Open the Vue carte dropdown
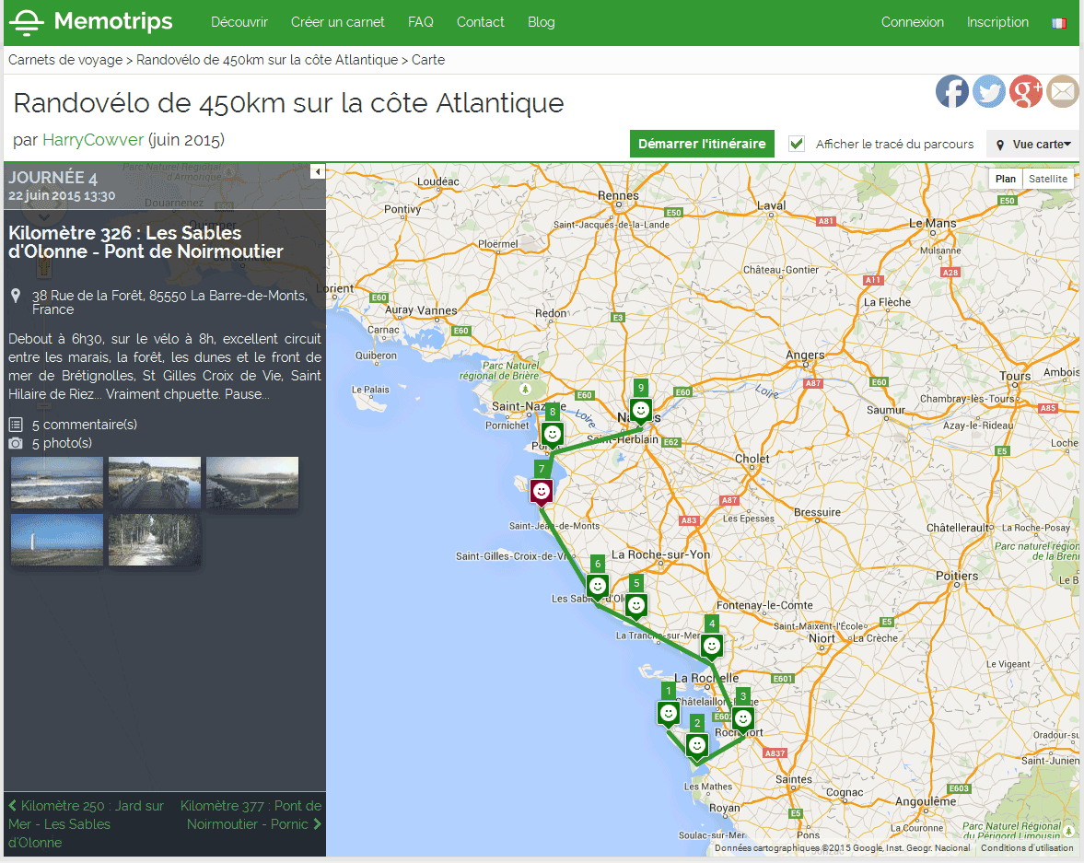 click(x=1032, y=144)
